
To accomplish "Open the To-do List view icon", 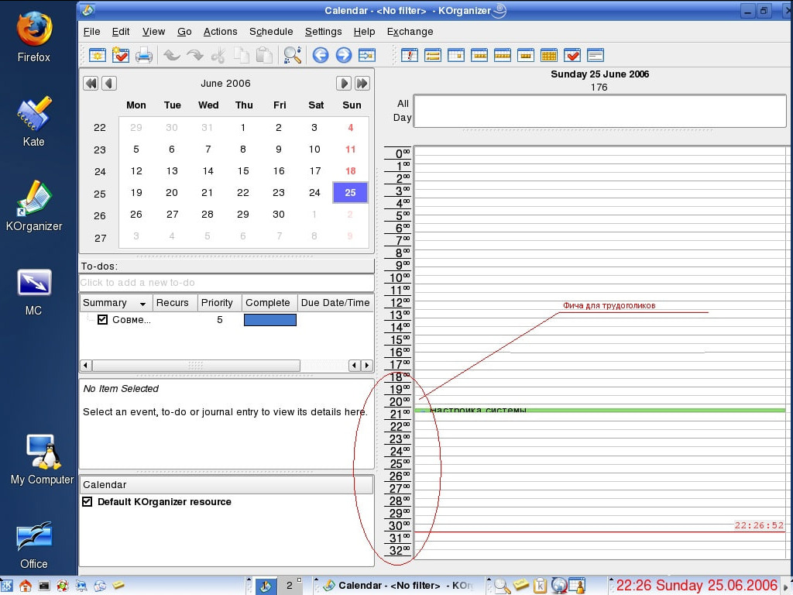I will click(x=572, y=55).
